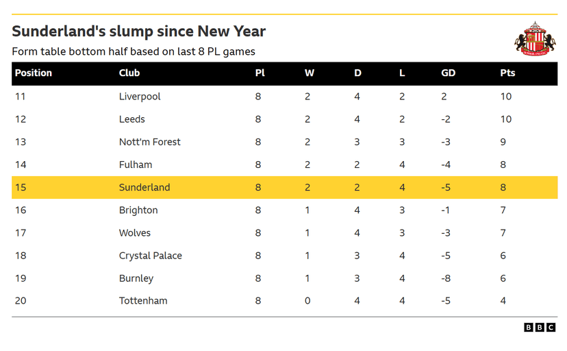The height and width of the screenshot is (351, 567).
Task: Click the highlighted Sunderland club name
Action: 144,187
